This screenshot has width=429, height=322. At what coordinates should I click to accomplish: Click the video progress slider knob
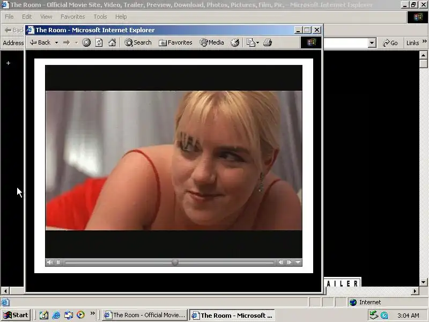coord(175,262)
